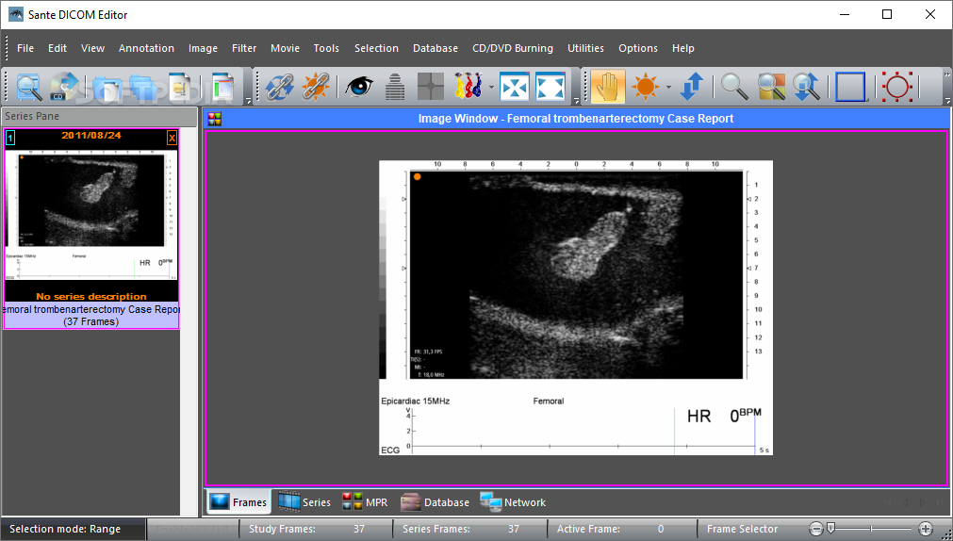Open the Movie menu
The image size is (953, 541).
point(285,48)
